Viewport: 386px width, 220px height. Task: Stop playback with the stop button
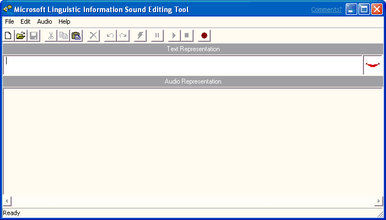coord(187,36)
